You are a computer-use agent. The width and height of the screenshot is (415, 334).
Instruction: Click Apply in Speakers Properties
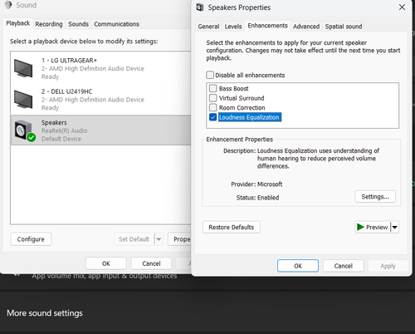point(388,266)
